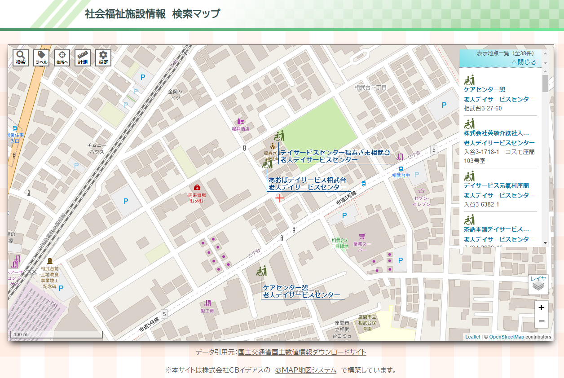Click the ケアセンター額 map marker icon

click(261, 271)
